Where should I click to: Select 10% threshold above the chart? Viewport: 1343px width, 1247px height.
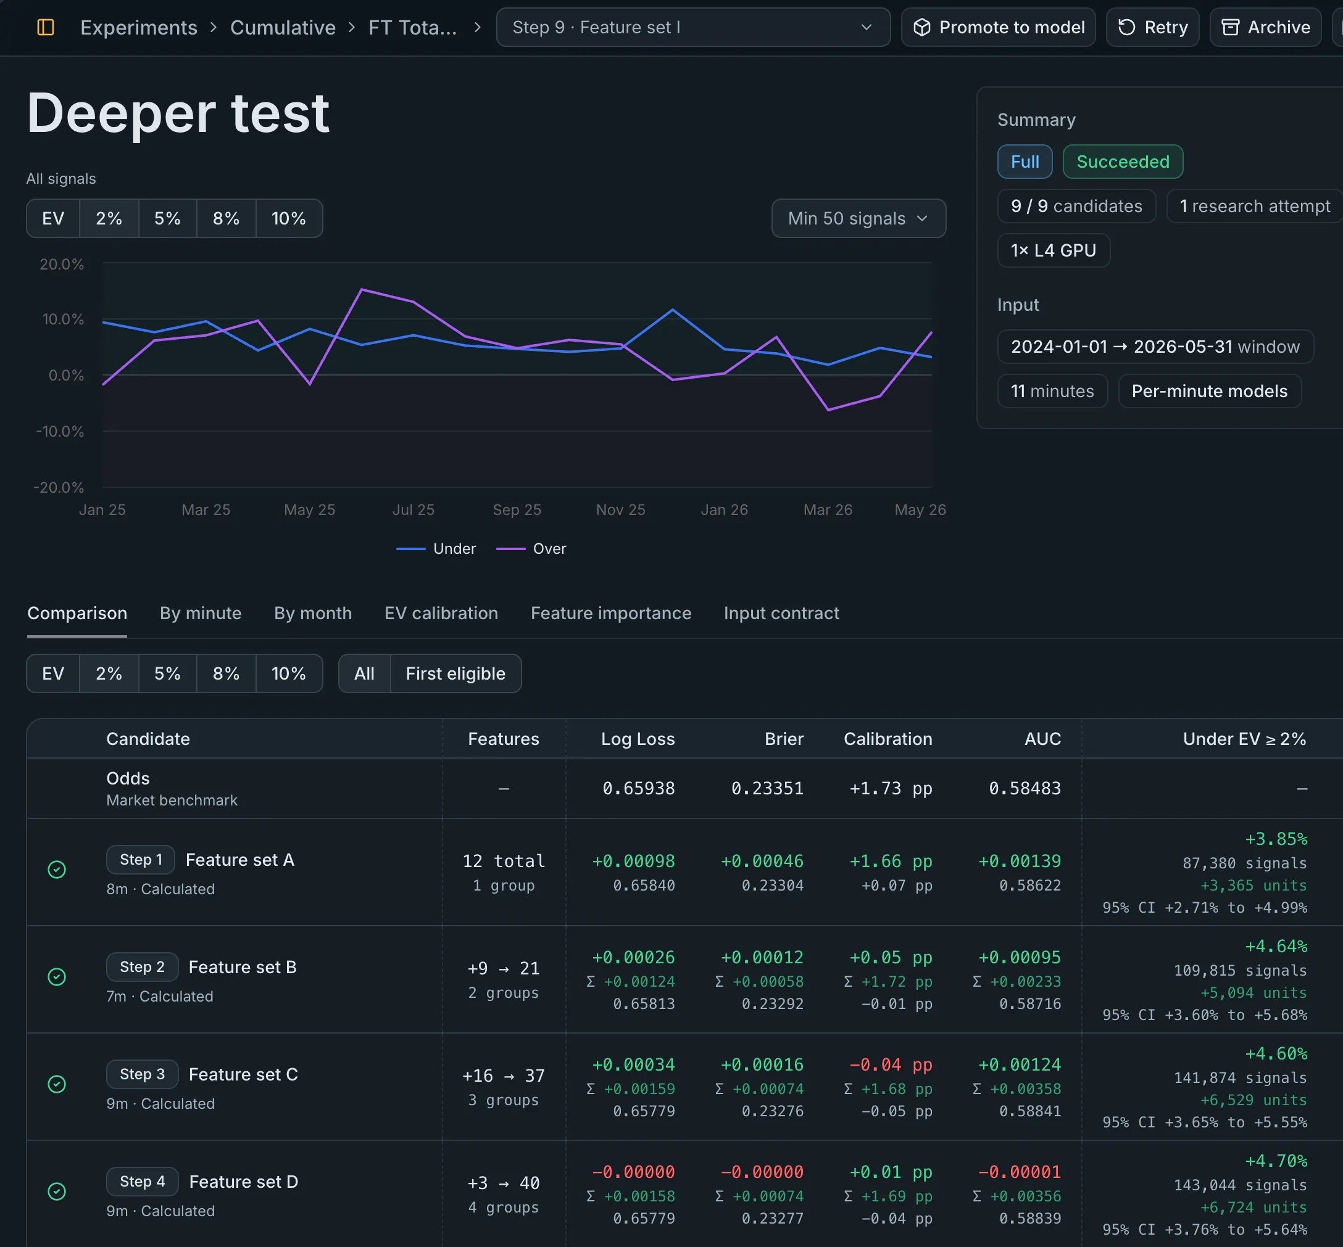pos(289,218)
